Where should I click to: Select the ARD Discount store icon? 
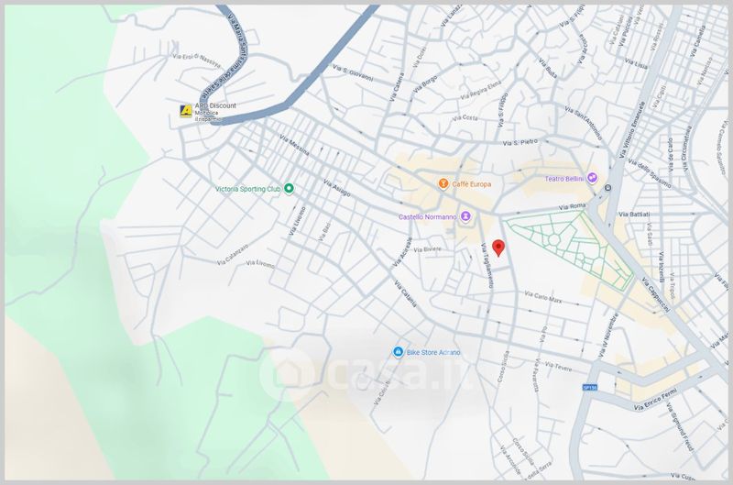[186, 111]
